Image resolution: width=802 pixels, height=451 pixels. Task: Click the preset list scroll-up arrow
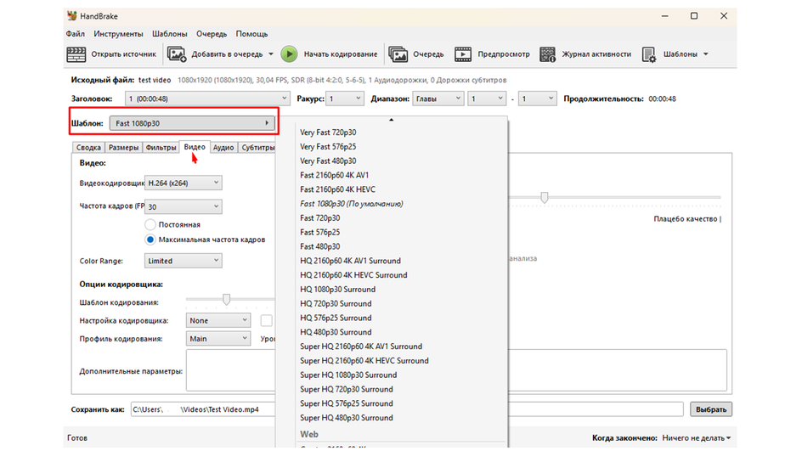(392, 120)
